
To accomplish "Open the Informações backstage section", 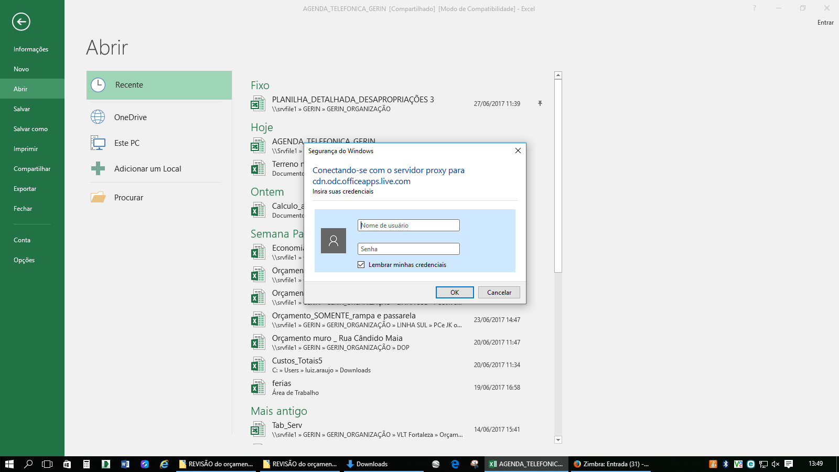I will tap(31, 49).
